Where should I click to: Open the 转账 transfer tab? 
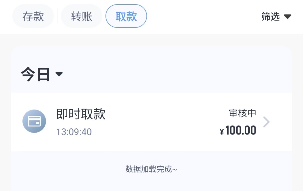pos(81,16)
